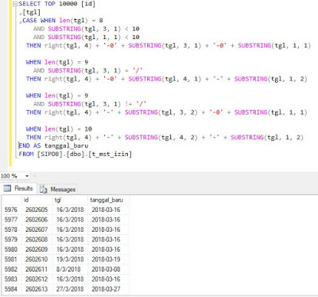Place cursor on the FROM [SIPOB].[dbo].[t_mst_izin] line
The height and width of the screenshot is (297, 318).
click(x=76, y=154)
